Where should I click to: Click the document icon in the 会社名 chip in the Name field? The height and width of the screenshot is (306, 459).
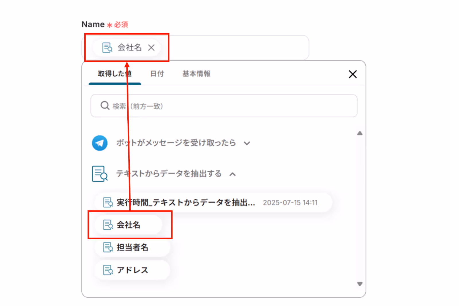pyautogui.click(x=107, y=48)
